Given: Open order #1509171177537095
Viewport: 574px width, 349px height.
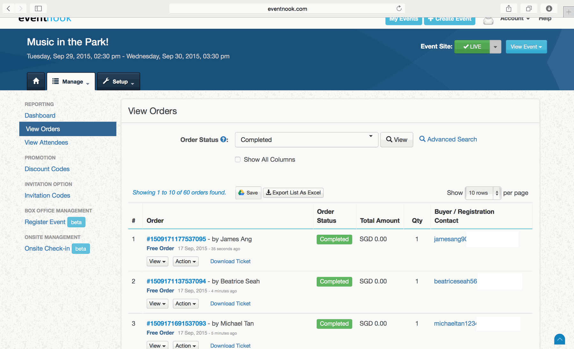Looking at the screenshot, I should coord(176,239).
